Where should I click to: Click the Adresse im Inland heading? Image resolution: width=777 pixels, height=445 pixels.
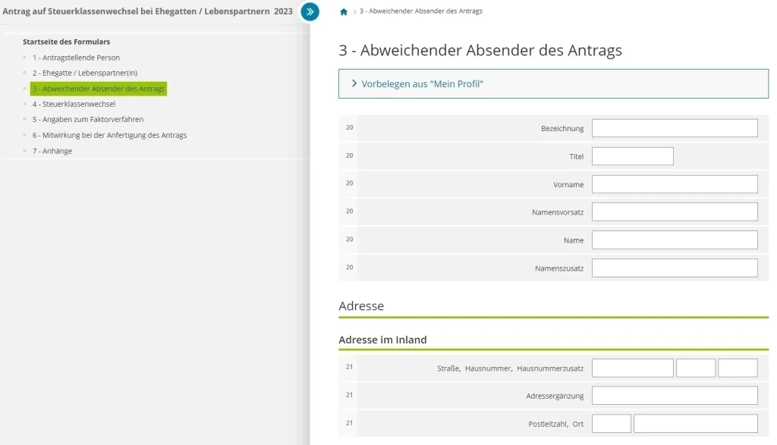click(382, 340)
